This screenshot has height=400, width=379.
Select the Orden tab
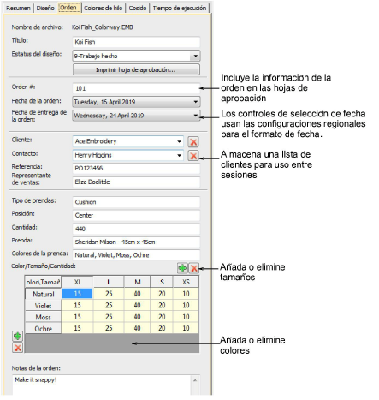(x=69, y=8)
